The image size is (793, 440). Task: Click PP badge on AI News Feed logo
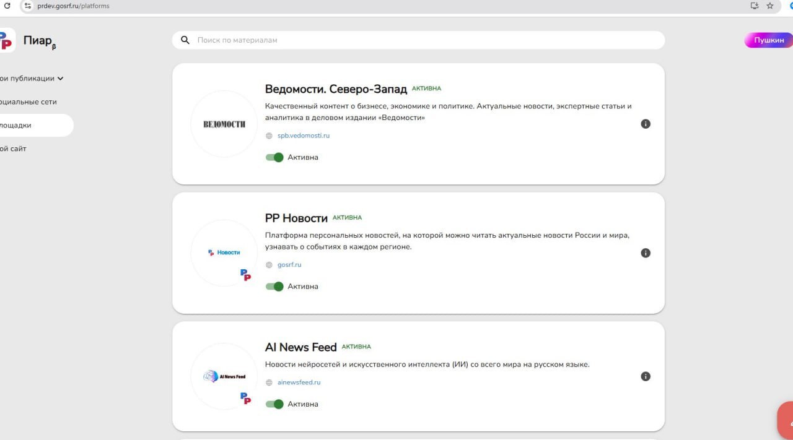[x=246, y=399]
